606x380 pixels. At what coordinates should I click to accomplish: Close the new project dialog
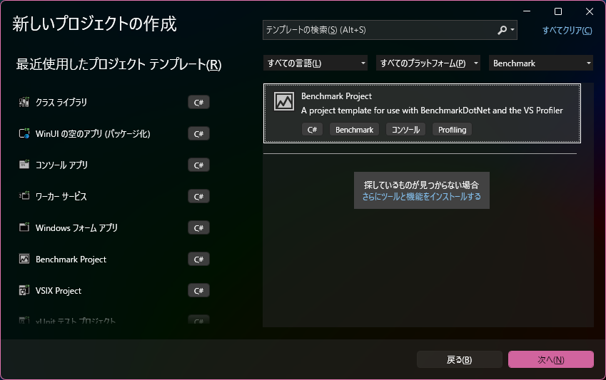tap(590, 11)
